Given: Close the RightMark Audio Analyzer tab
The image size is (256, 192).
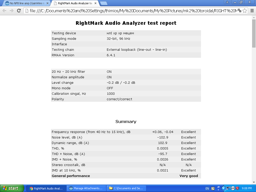Looking at the screenshot, I should click(x=95, y=3).
